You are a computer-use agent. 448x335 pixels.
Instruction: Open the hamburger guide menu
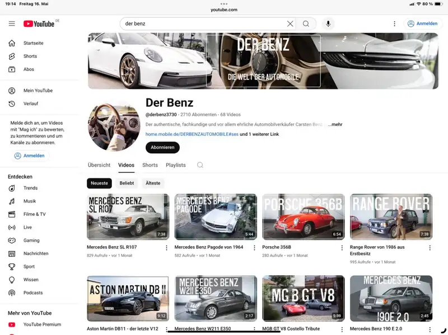click(x=12, y=23)
